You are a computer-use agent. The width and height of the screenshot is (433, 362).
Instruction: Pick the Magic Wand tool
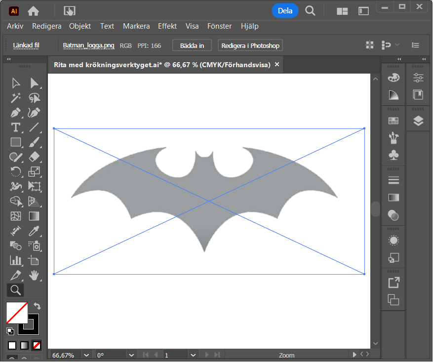point(16,98)
